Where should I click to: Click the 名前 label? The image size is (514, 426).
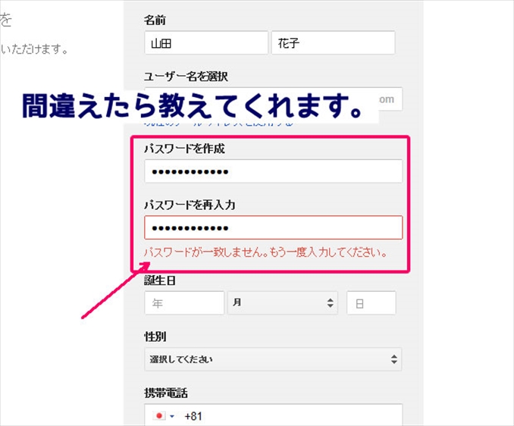(155, 17)
